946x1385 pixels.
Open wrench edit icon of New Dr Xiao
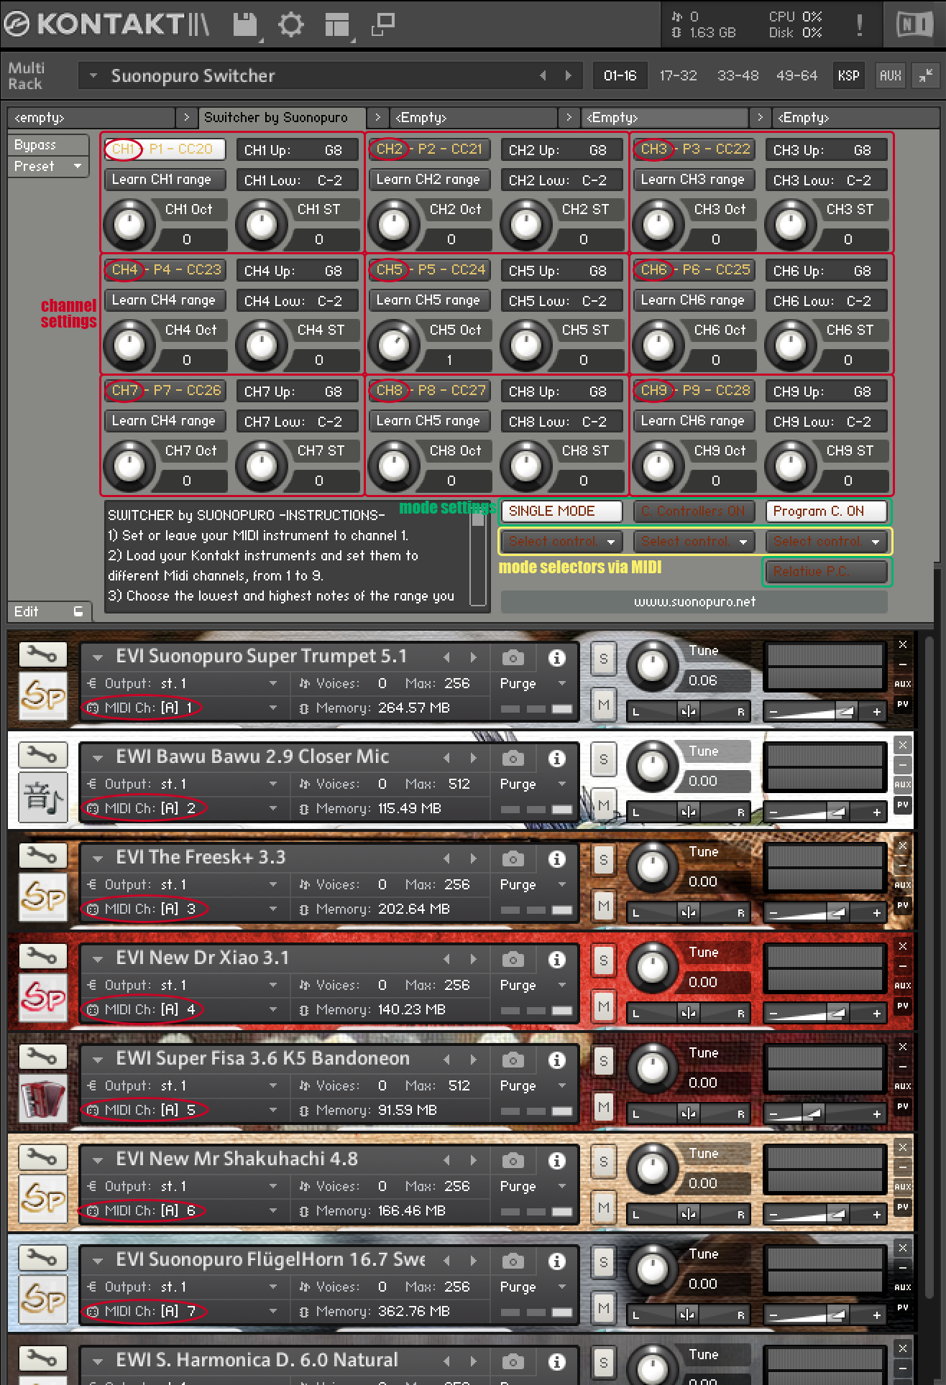click(43, 956)
